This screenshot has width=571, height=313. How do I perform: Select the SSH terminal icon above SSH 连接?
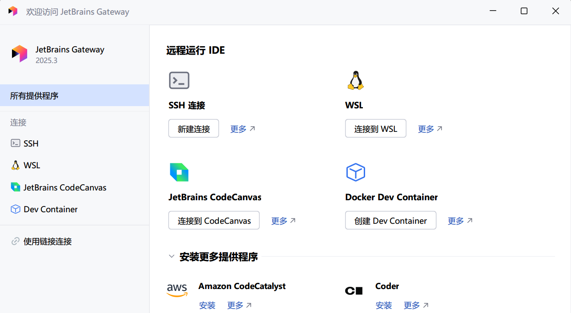[x=179, y=80]
